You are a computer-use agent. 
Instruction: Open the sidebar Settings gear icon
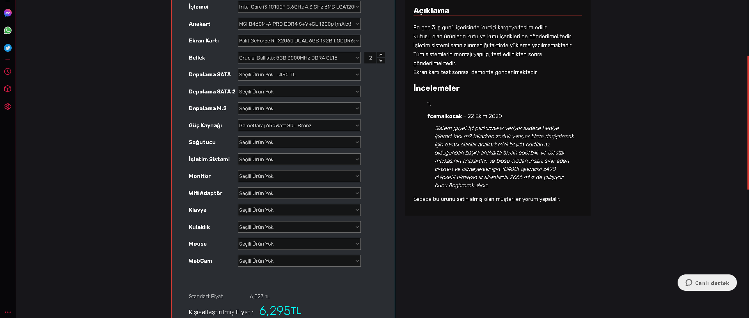click(8, 106)
